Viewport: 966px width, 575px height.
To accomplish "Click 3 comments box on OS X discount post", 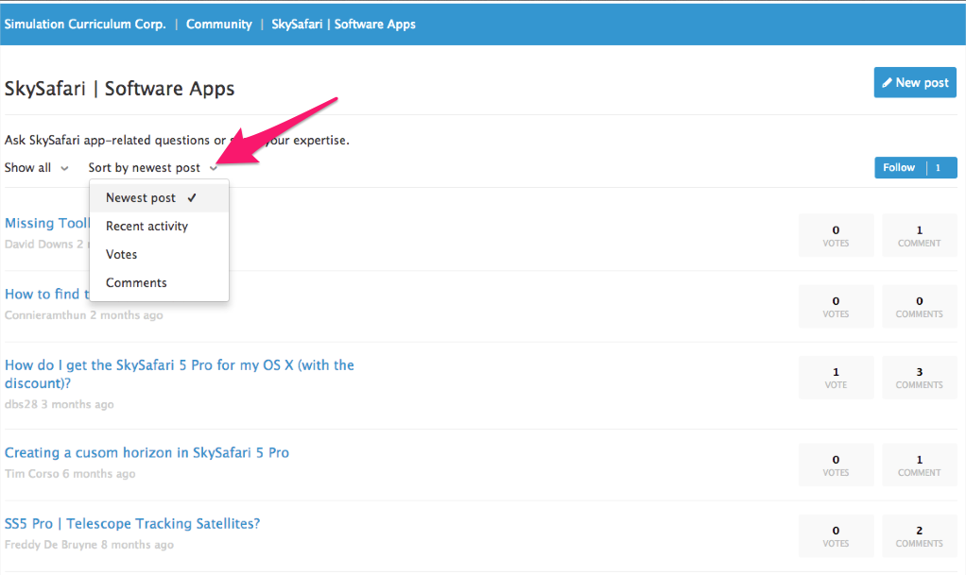I will pos(919,377).
